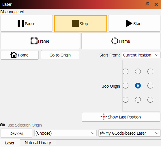Open the Start From dropdown
Image resolution: width=161 pixels, height=147 pixels.
(x=141, y=55)
